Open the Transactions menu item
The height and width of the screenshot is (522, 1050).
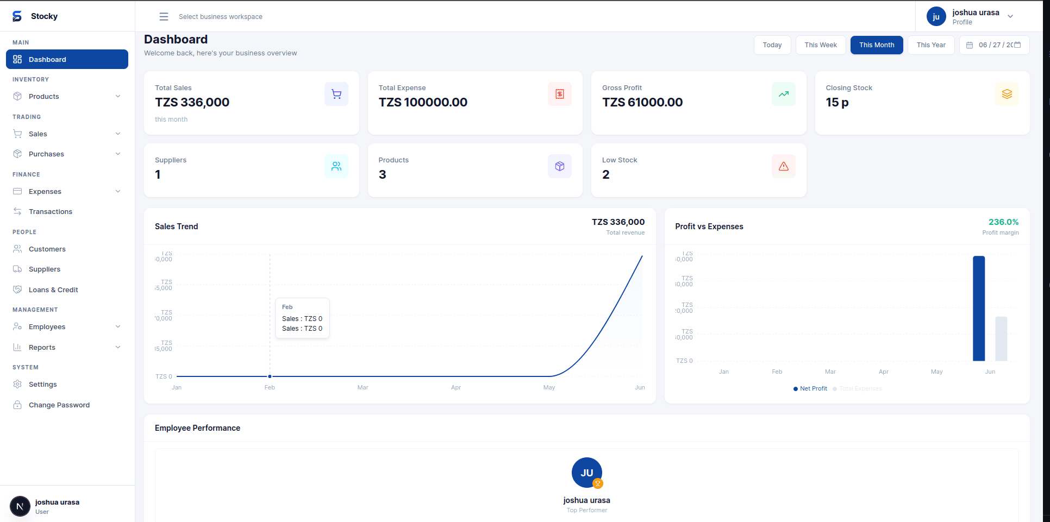pos(67,211)
